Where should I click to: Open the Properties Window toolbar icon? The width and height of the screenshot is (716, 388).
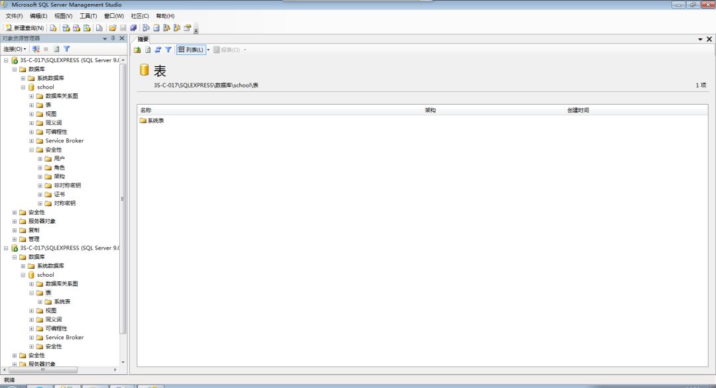tap(187, 28)
